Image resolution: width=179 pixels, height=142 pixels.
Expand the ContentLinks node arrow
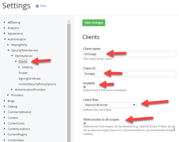(x=5, y=123)
